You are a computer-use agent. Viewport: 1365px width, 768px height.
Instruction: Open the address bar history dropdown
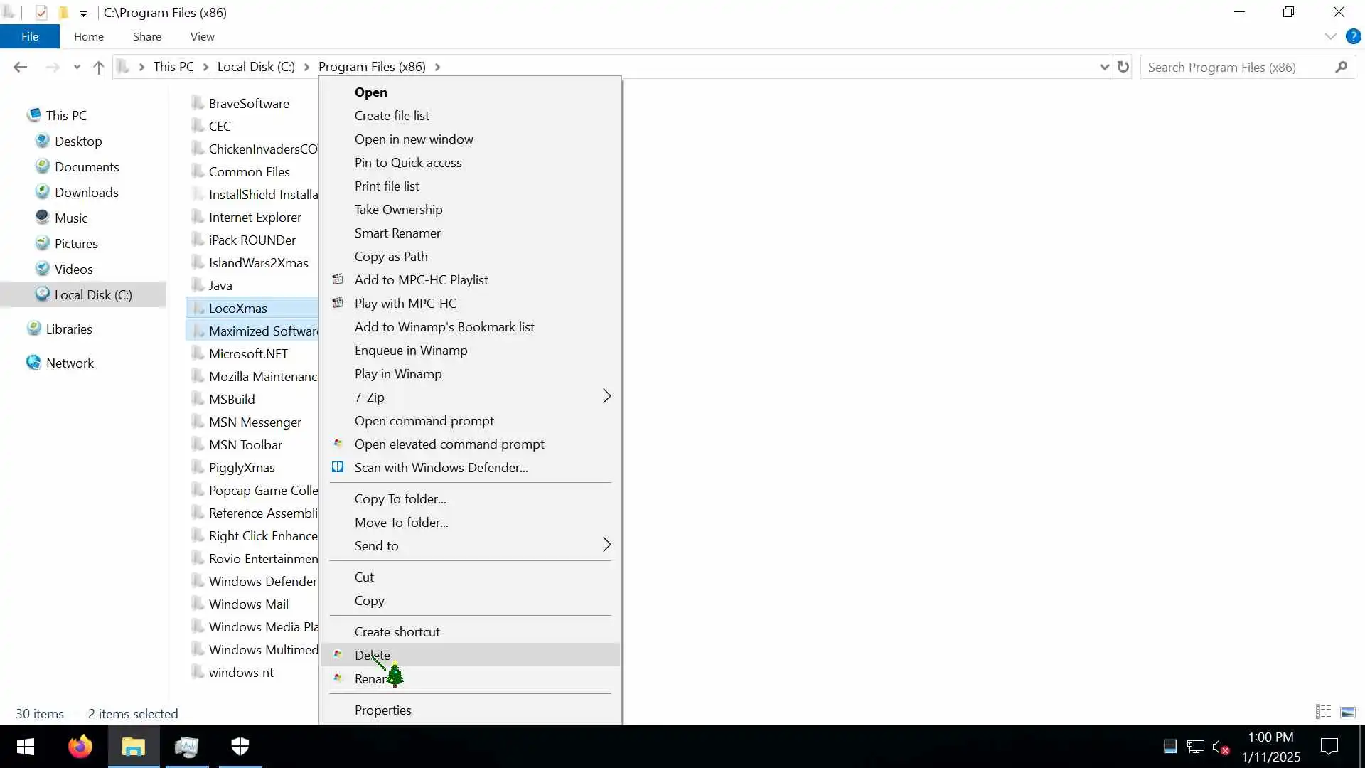click(x=1104, y=67)
